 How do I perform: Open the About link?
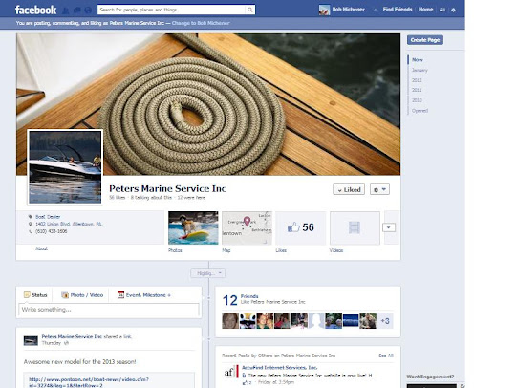pyautogui.click(x=41, y=248)
